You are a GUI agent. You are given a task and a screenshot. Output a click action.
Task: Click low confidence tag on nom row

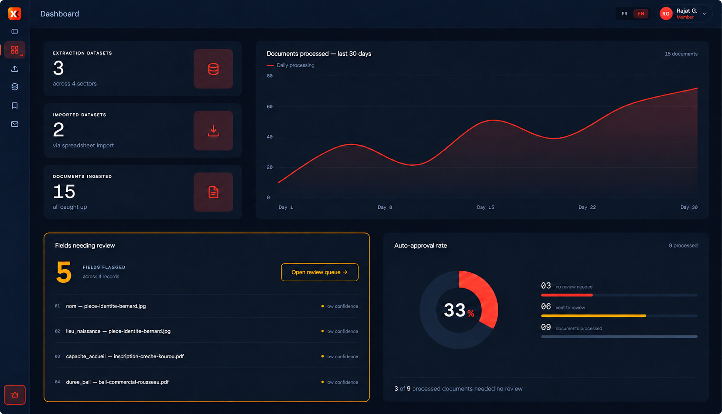[x=339, y=306]
